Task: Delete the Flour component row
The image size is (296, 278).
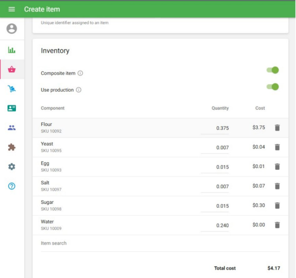Action: click(277, 128)
